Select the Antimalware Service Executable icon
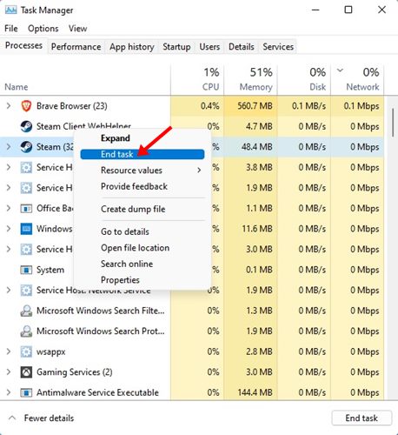This screenshot has width=398, height=435. (x=26, y=392)
